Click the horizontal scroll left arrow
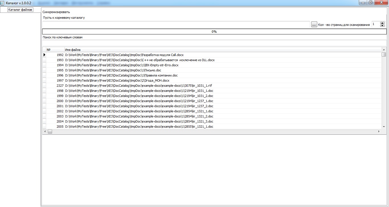This screenshot has width=389, height=207. [x=45, y=132]
